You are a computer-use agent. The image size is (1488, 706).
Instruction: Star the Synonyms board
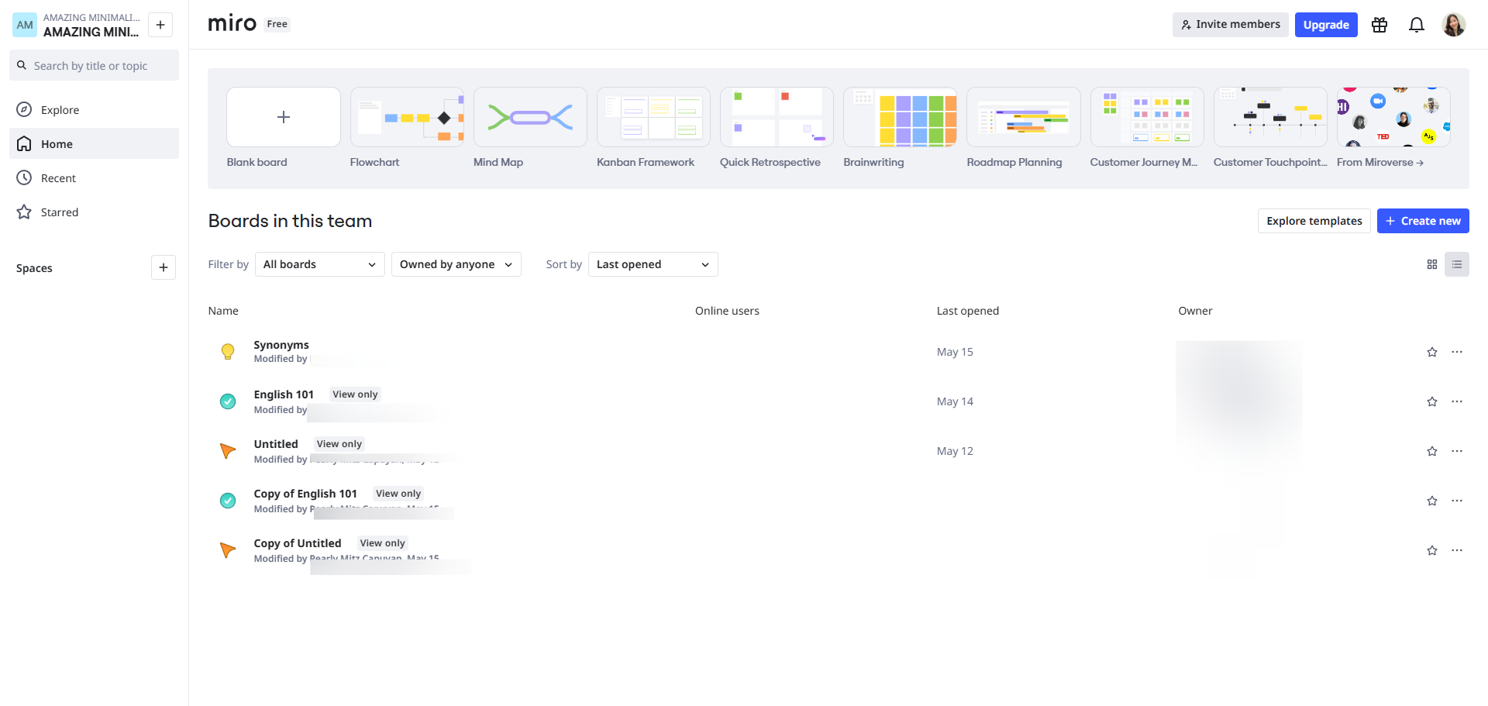1432,351
